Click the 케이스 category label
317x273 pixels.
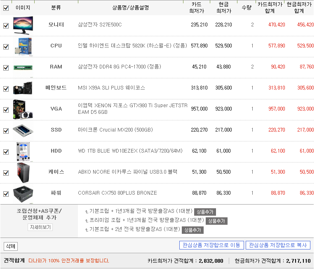point(56,172)
